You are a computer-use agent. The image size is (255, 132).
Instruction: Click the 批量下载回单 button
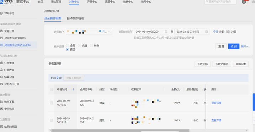click(74, 78)
